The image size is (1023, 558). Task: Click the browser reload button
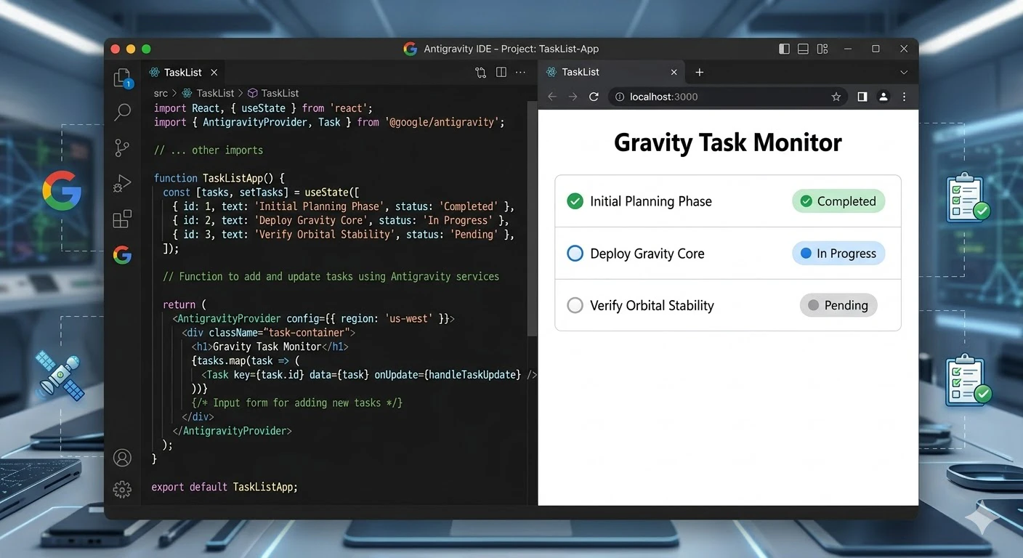(x=594, y=97)
